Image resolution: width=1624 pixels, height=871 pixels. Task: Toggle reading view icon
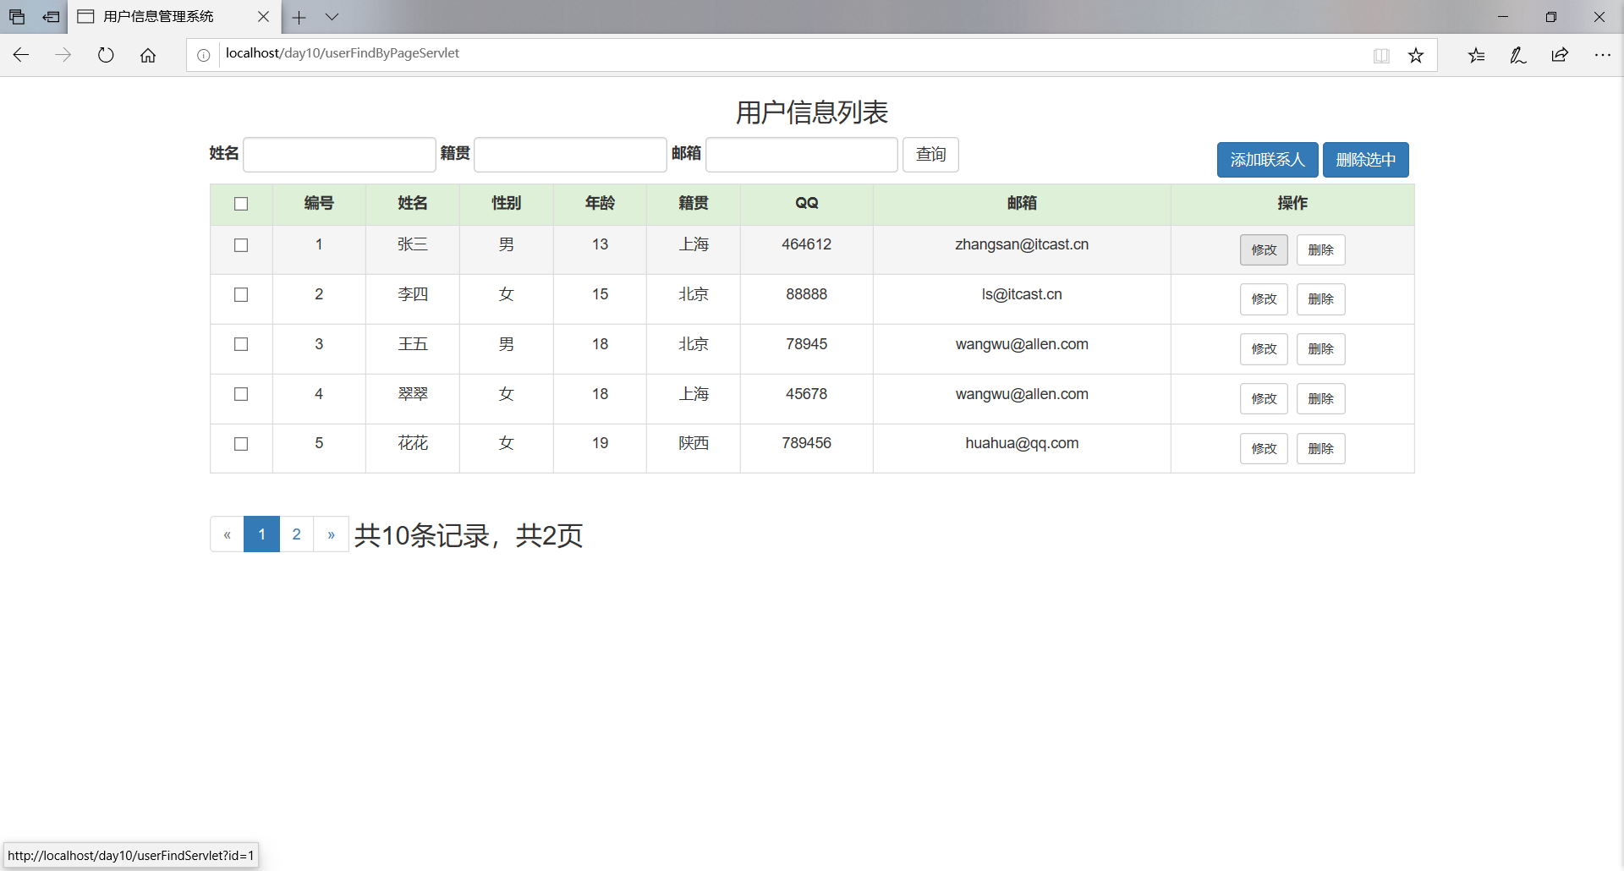coord(1381,55)
